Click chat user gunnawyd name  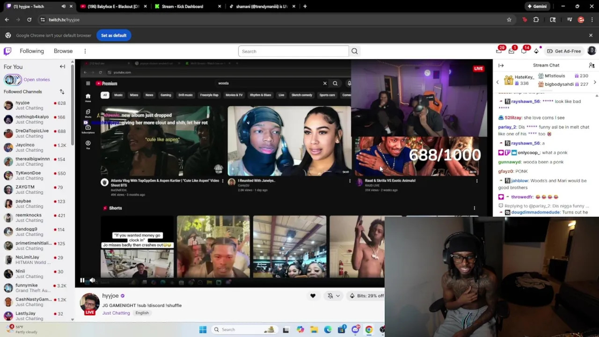tap(509, 162)
